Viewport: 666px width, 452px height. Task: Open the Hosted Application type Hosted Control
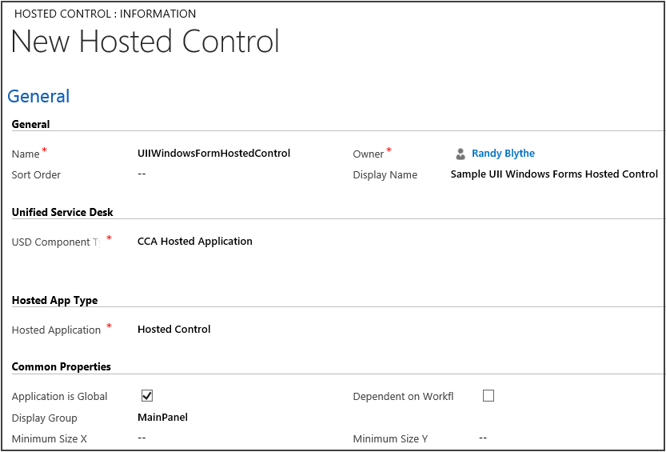174,330
